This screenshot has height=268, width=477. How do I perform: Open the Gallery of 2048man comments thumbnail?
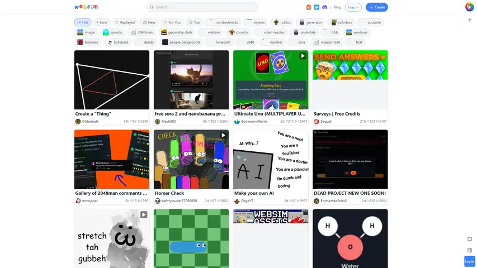pos(112,159)
